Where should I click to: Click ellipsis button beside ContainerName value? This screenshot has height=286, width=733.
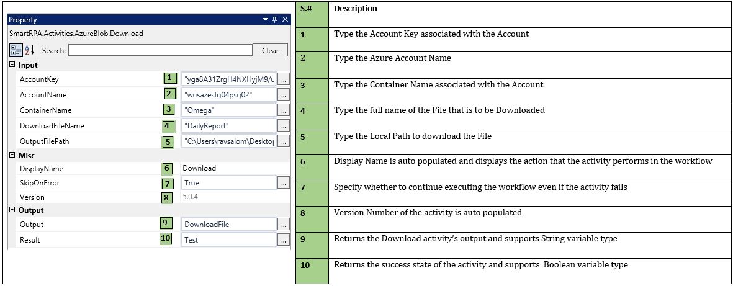tap(284, 110)
